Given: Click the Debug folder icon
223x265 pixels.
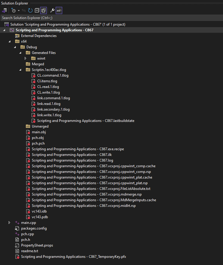Looking at the screenshot, I should pos(23,47).
